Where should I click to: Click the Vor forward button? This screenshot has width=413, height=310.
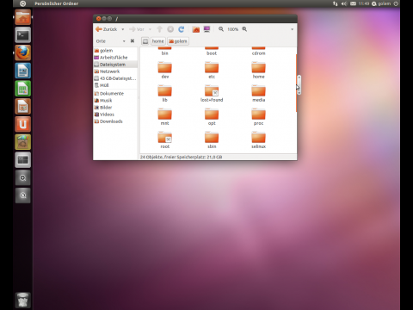(x=137, y=29)
